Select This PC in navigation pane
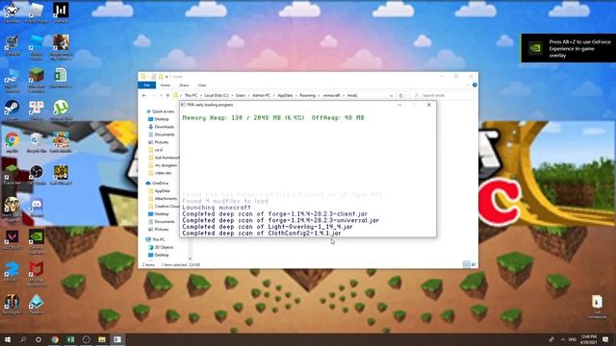This screenshot has width=616, height=346. tap(156, 239)
